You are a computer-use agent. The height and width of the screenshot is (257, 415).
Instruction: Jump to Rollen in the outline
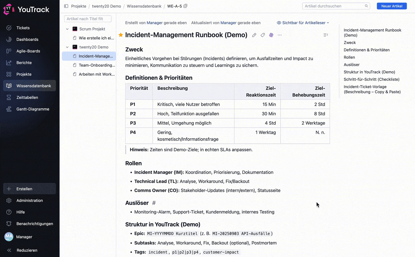(x=349, y=57)
